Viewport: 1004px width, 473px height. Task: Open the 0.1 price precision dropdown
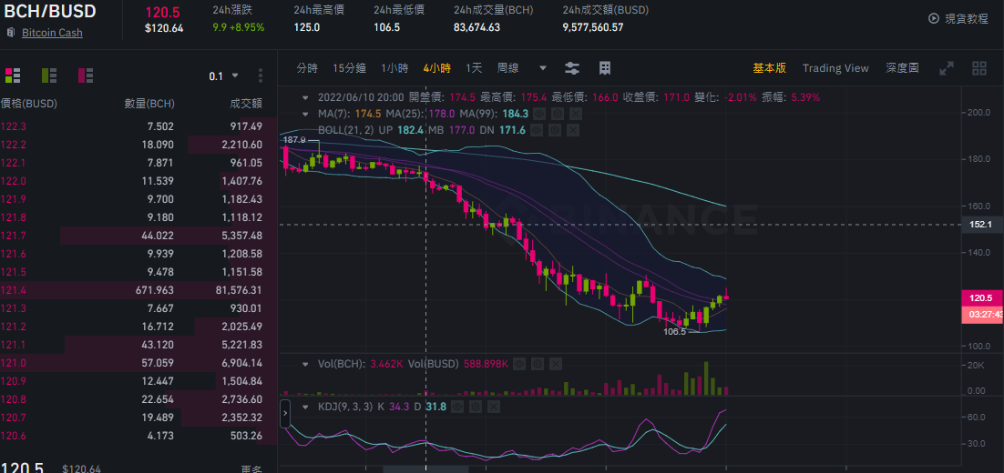(223, 76)
